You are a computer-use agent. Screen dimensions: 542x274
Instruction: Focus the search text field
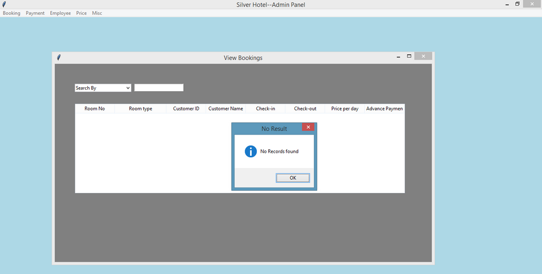click(159, 88)
